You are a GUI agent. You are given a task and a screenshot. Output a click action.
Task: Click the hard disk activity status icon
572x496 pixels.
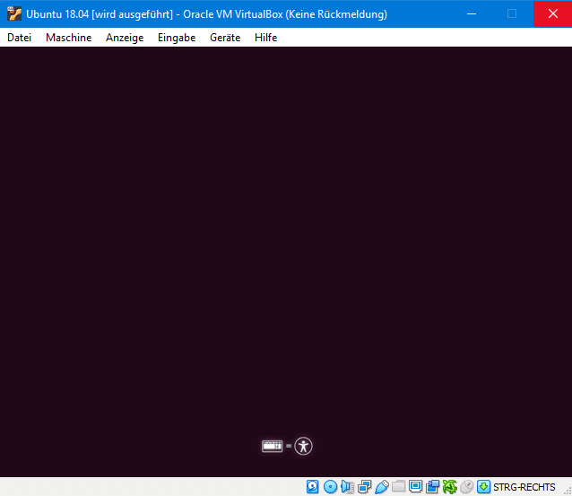pyautogui.click(x=313, y=486)
